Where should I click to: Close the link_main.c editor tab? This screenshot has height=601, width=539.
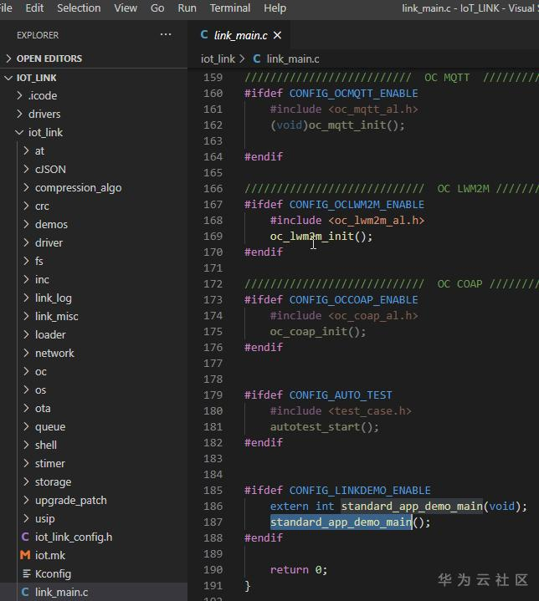[277, 35]
